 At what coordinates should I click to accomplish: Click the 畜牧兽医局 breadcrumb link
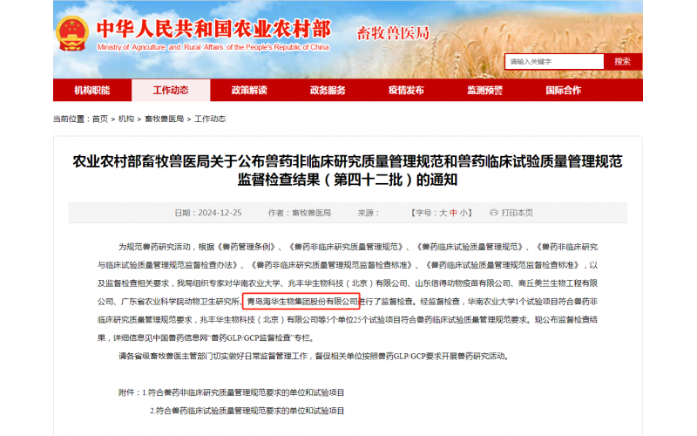164,119
